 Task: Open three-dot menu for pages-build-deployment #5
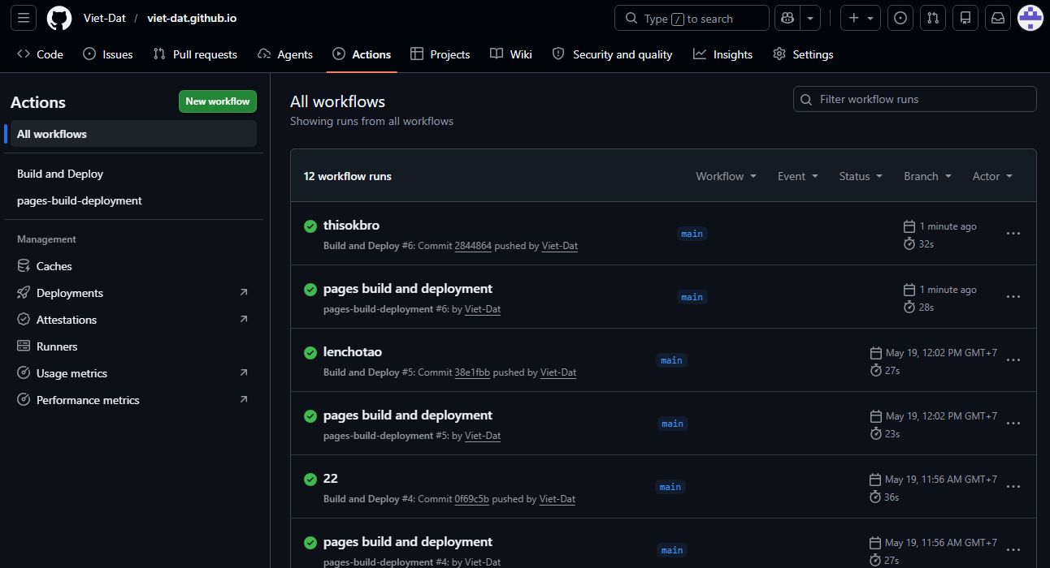1013,424
